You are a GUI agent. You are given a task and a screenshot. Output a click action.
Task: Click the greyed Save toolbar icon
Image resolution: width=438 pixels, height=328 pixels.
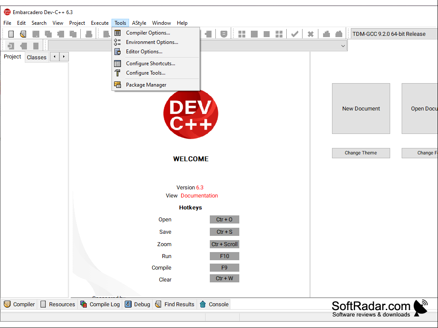(x=36, y=34)
